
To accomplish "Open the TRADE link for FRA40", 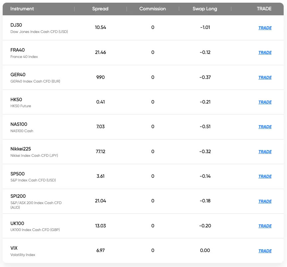I will pyautogui.click(x=265, y=53).
